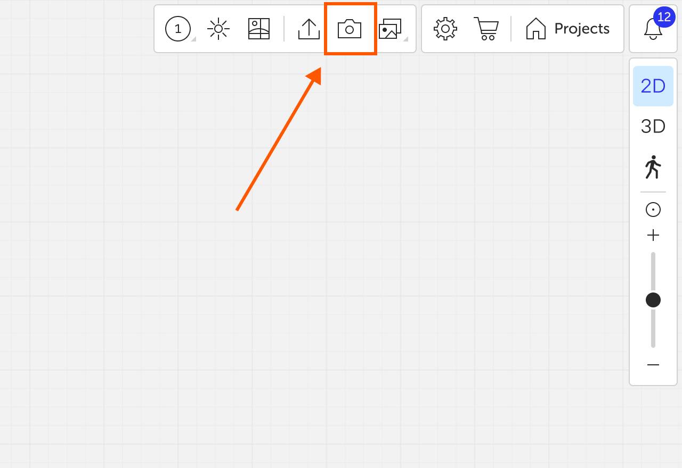682x468 pixels.
Task: Click the zoom slider handle
Action: [x=653, y=300]
